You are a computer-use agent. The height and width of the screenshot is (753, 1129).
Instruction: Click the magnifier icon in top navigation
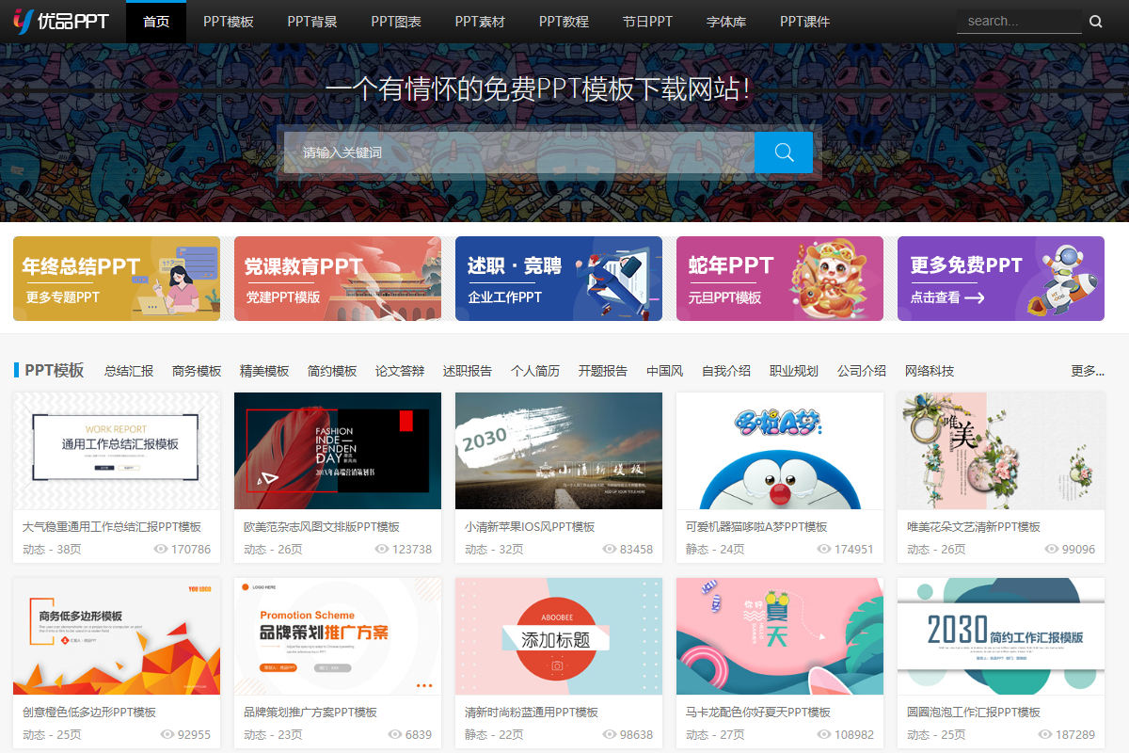click(x=1095, y=22)
